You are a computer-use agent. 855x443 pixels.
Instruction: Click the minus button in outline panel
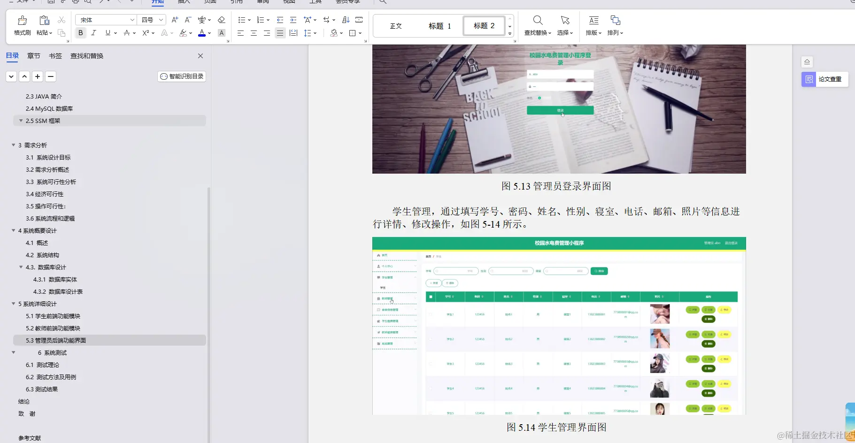[x=51, y=76]
